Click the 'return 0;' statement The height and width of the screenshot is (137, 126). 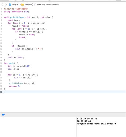(15, 86)
